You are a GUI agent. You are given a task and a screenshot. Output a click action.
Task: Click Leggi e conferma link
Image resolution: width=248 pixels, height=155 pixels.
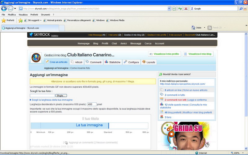[197, 100]
